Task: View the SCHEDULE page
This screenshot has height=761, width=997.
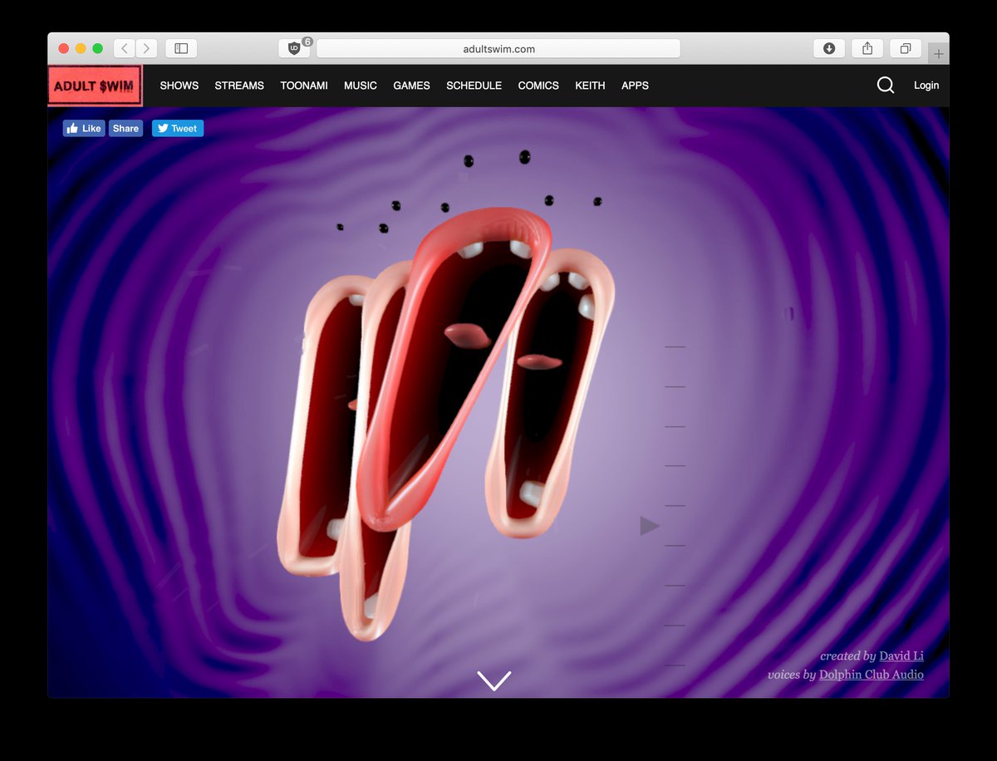Action: click(x=474, y=86)
